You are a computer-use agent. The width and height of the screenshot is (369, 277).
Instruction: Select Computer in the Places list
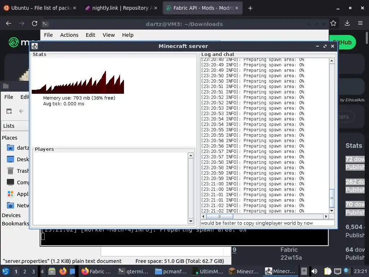[x=18, y=182]
